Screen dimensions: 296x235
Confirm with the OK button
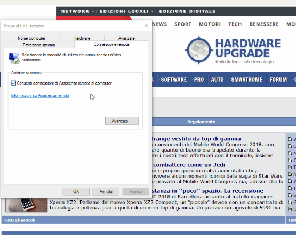[x=76, y=191]
